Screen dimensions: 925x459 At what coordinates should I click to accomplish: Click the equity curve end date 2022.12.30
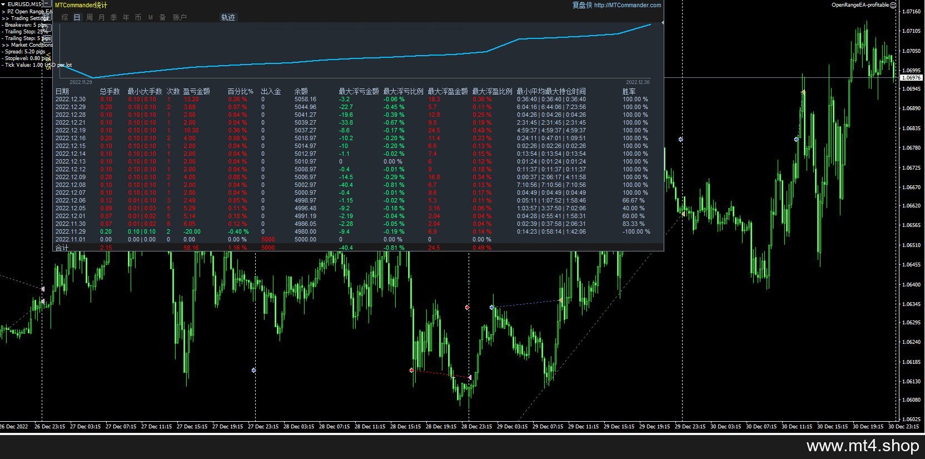[x=638, y=82]
